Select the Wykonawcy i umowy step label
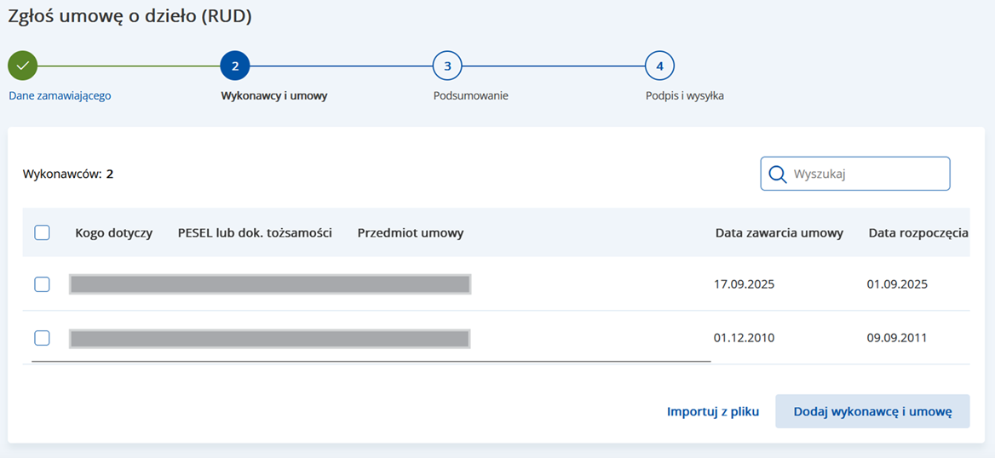This screenshot has width=995, height=458. pyautogui.click(x=273, y=95)
